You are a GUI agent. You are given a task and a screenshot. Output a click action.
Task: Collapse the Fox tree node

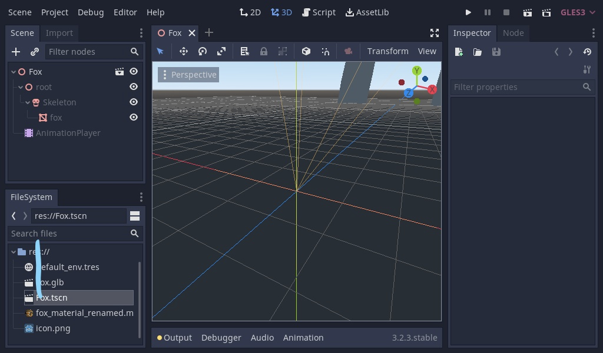click(14, 72)
